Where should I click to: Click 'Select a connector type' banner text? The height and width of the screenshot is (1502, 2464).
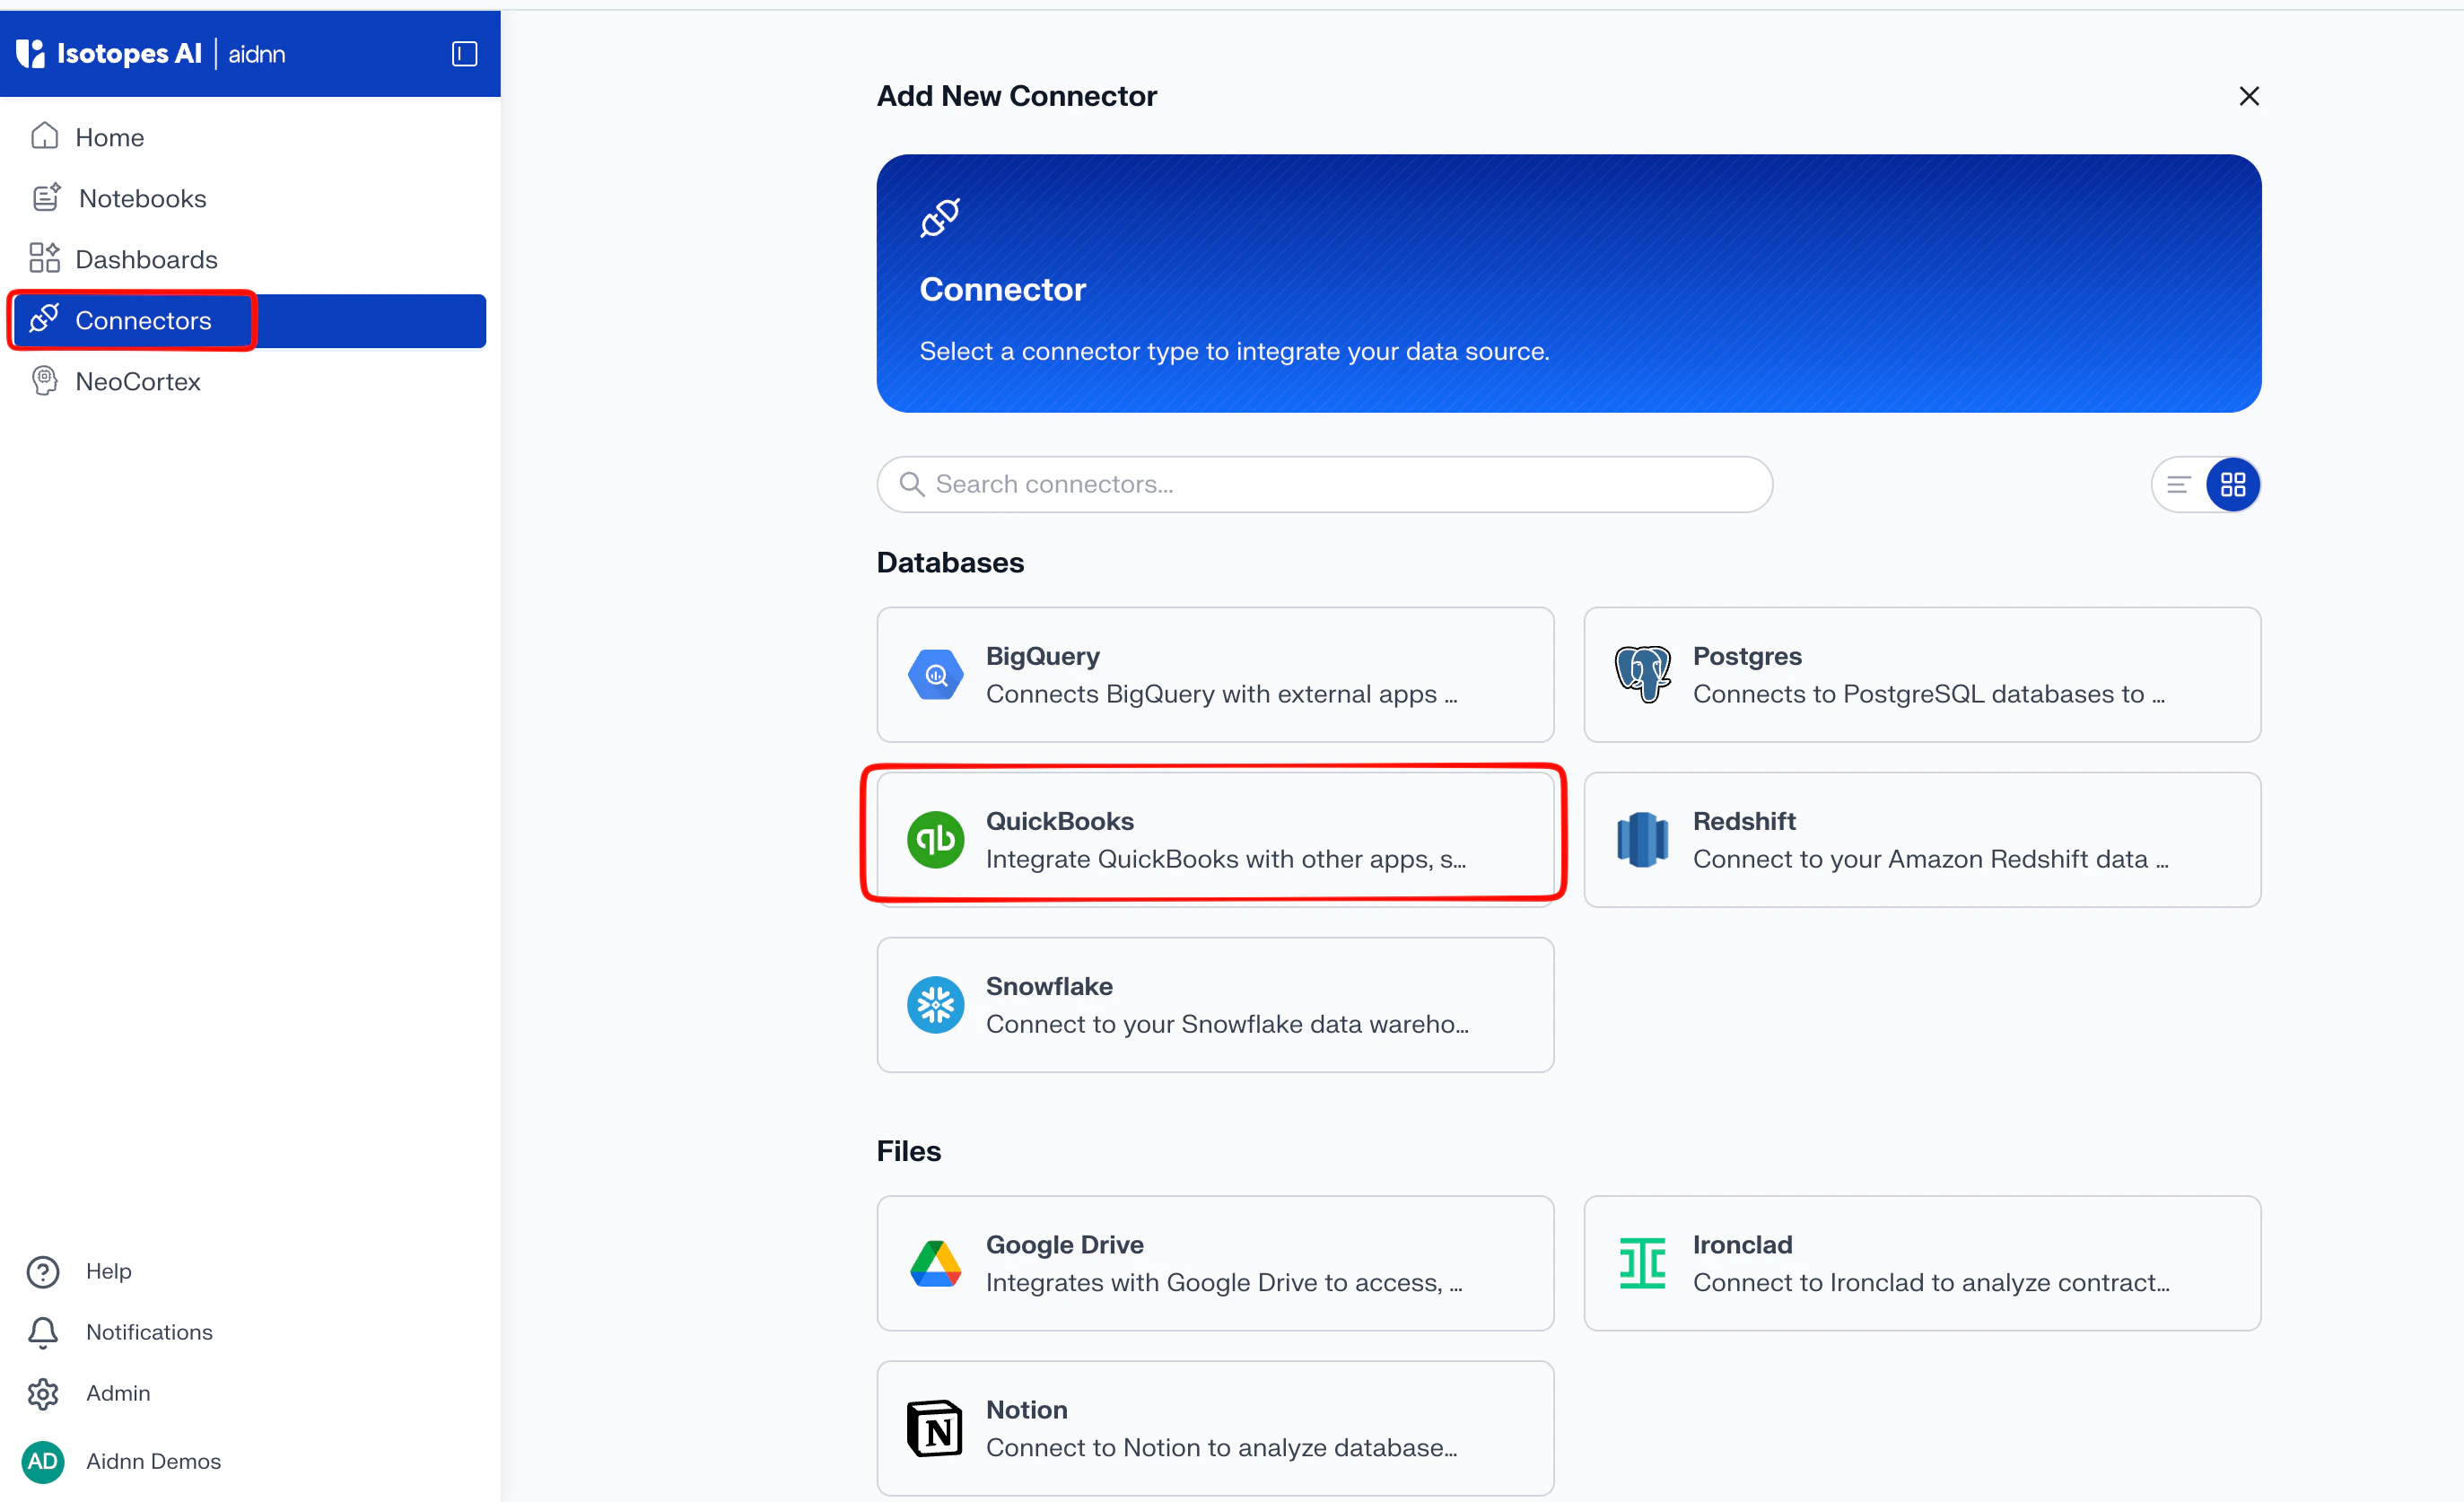[1235, 352]
